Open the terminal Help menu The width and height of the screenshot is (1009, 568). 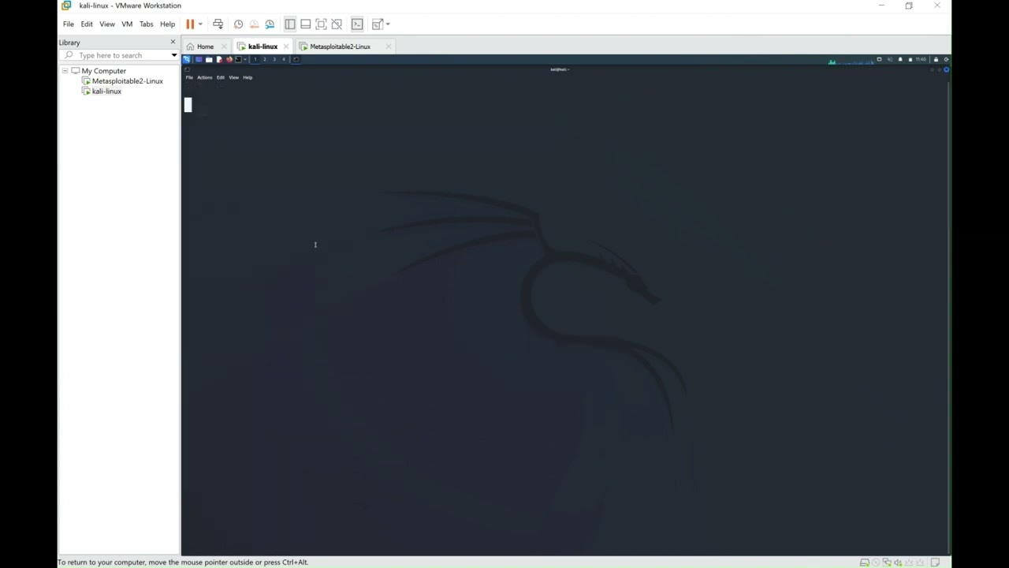248,77
